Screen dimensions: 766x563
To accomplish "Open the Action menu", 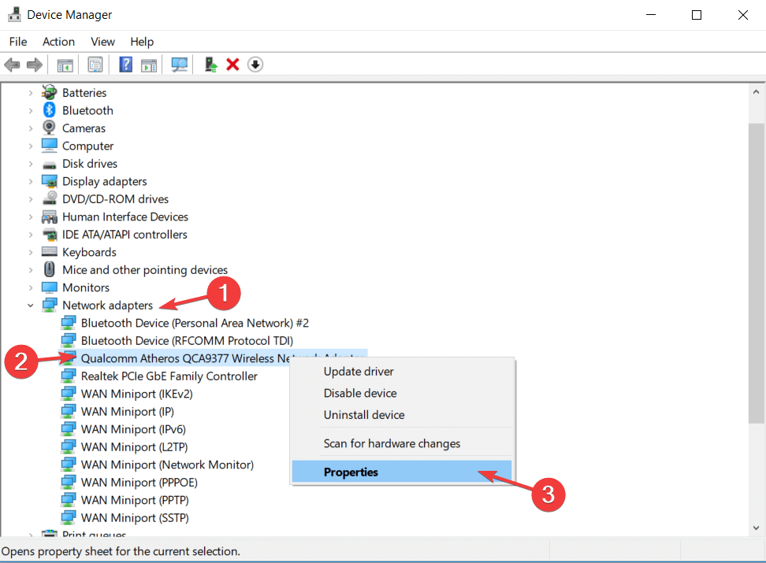I will coord(58,41).
